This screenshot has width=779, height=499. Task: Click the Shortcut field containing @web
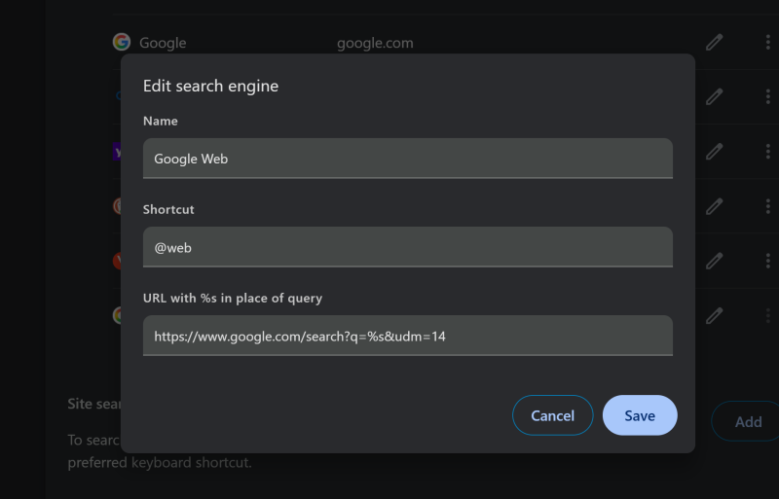point(407,247)
